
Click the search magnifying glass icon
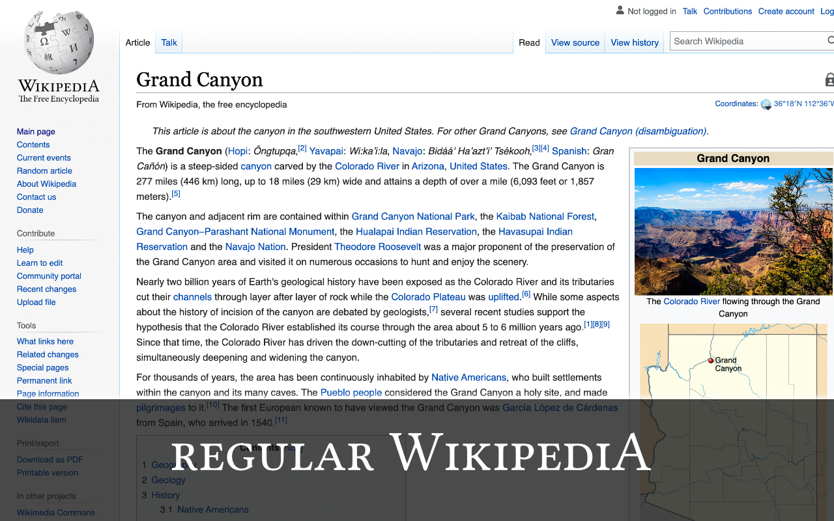click(x=829, y=41)
